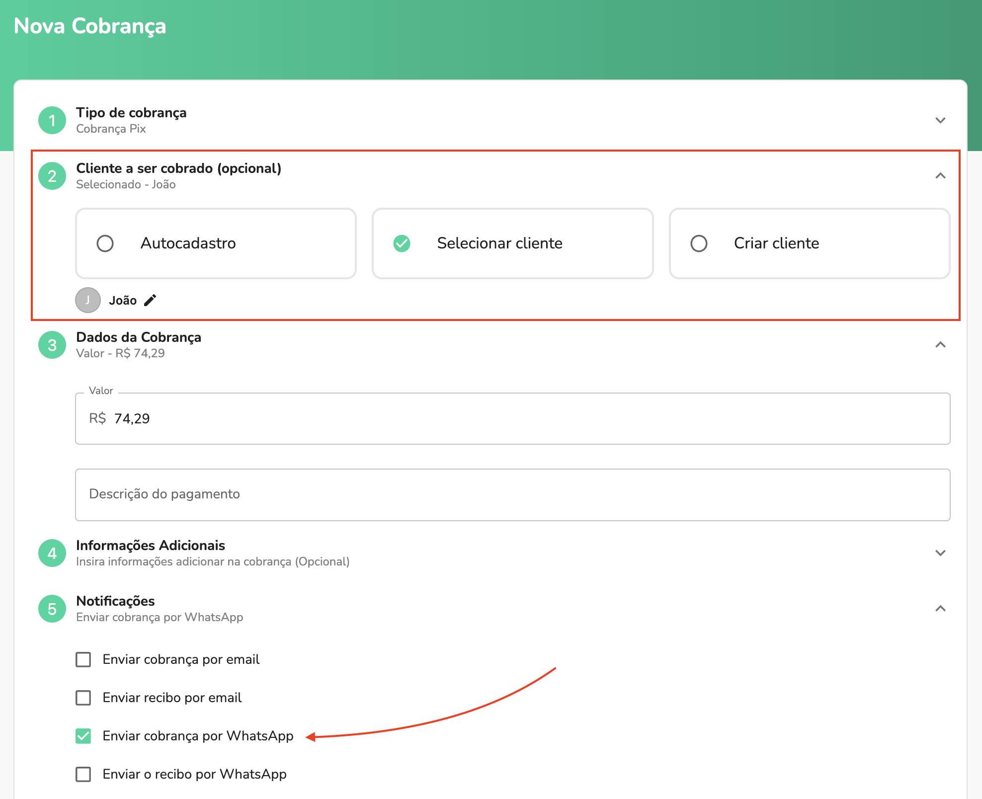Click step 4 number badge
This screenshot has height=799, width=982.
click(x=52, y=553)
